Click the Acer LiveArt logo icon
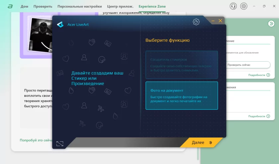This screenshot has height=164, width=279. (60, 25)
